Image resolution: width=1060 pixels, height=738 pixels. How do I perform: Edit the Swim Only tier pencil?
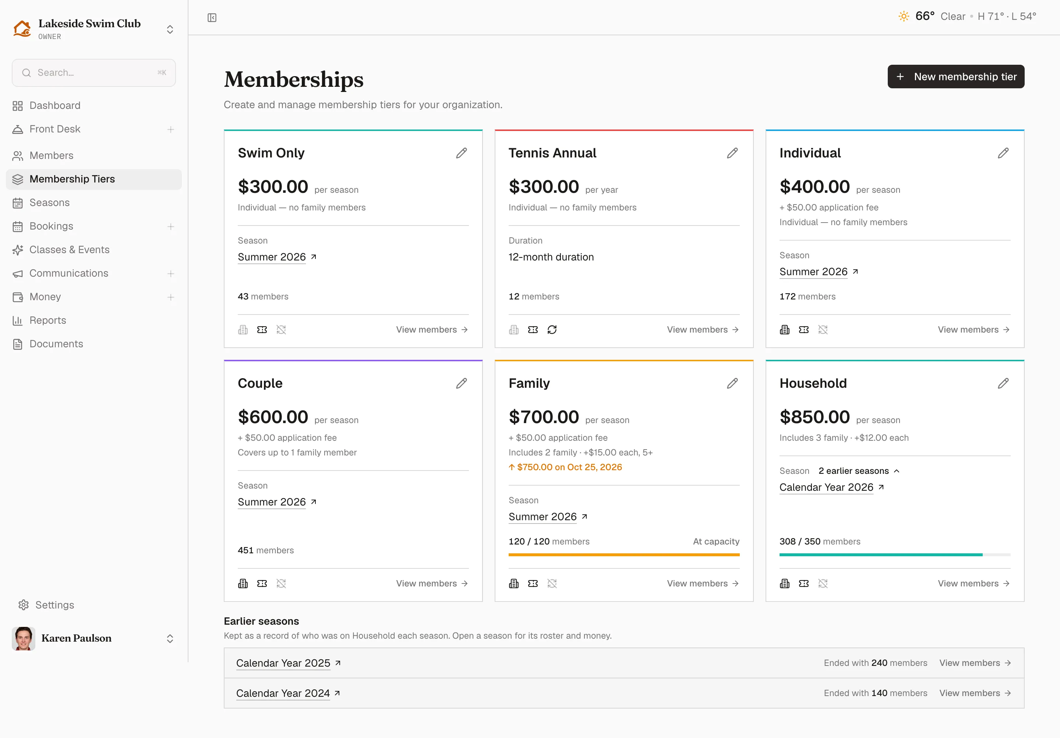tap(461, 153)
